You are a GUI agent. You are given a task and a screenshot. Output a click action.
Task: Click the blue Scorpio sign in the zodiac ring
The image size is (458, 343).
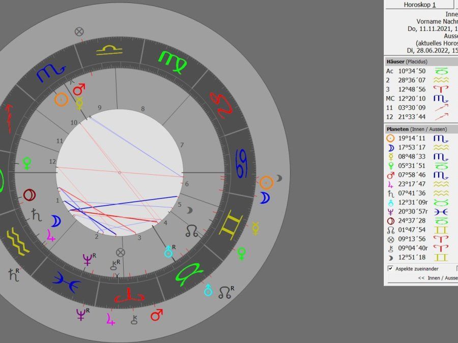click(x=50, y=73)
